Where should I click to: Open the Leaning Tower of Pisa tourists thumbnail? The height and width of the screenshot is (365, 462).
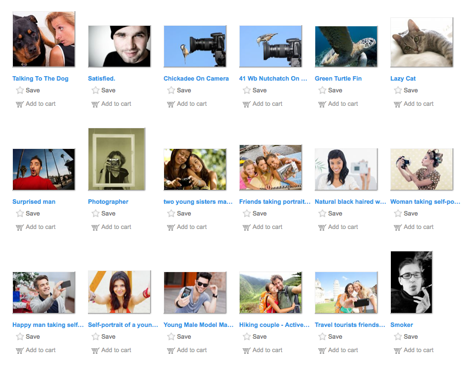click(x=346, y=292)
